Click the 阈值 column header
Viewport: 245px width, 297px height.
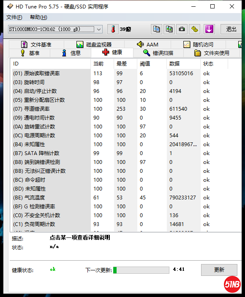coord(152,64)
